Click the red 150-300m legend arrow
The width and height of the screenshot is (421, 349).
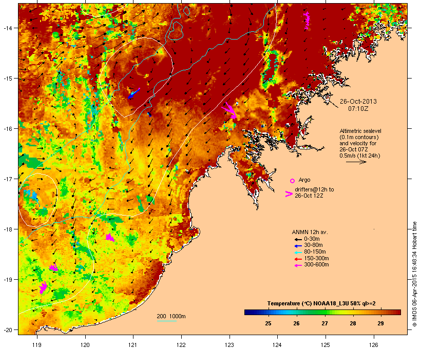point(298,259)
